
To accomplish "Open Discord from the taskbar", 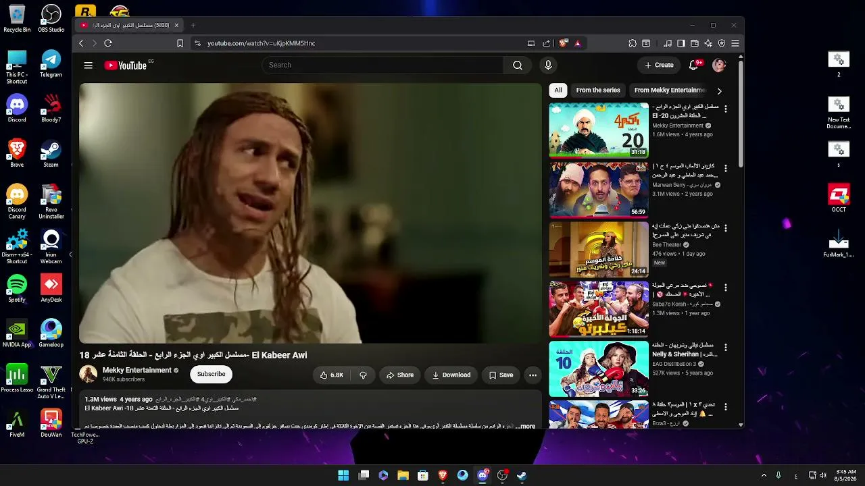I will [483, 475].
